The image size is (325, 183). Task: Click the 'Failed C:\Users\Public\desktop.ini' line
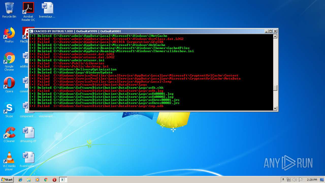click(69, 66)
